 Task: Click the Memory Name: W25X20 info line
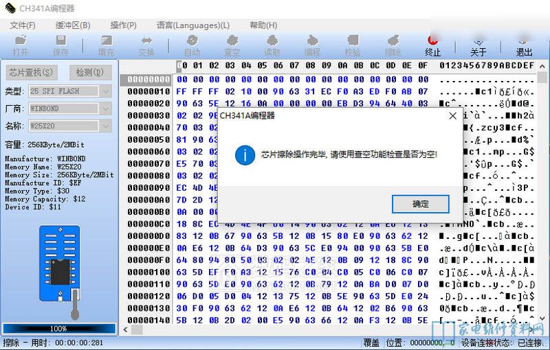43,167
